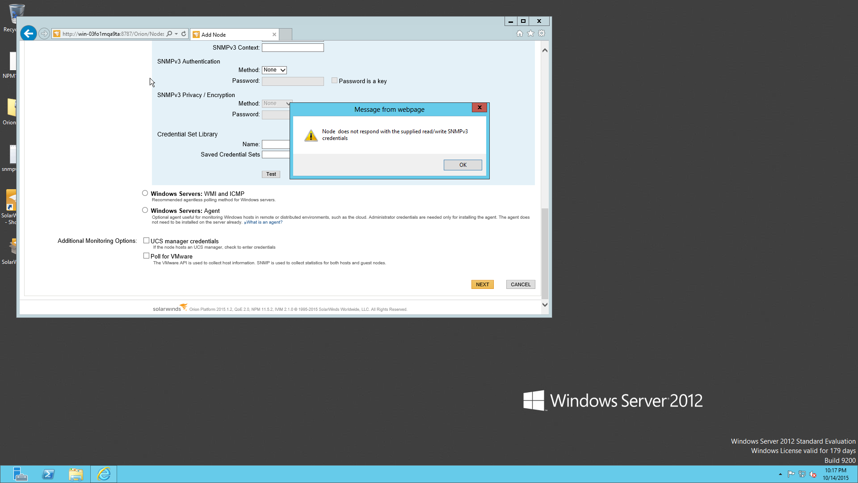The image size is (858, 483).
Task: Click the What is an agent link
Action: click(264, 222)
